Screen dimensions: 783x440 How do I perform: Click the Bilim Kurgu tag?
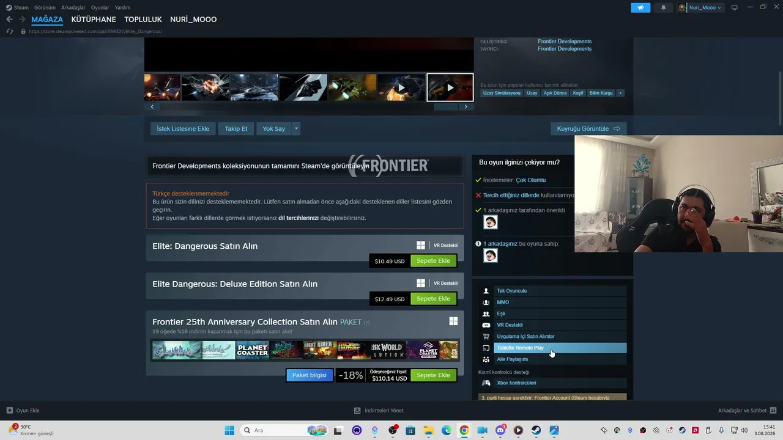pyautogui.click(x=601, y=93)
